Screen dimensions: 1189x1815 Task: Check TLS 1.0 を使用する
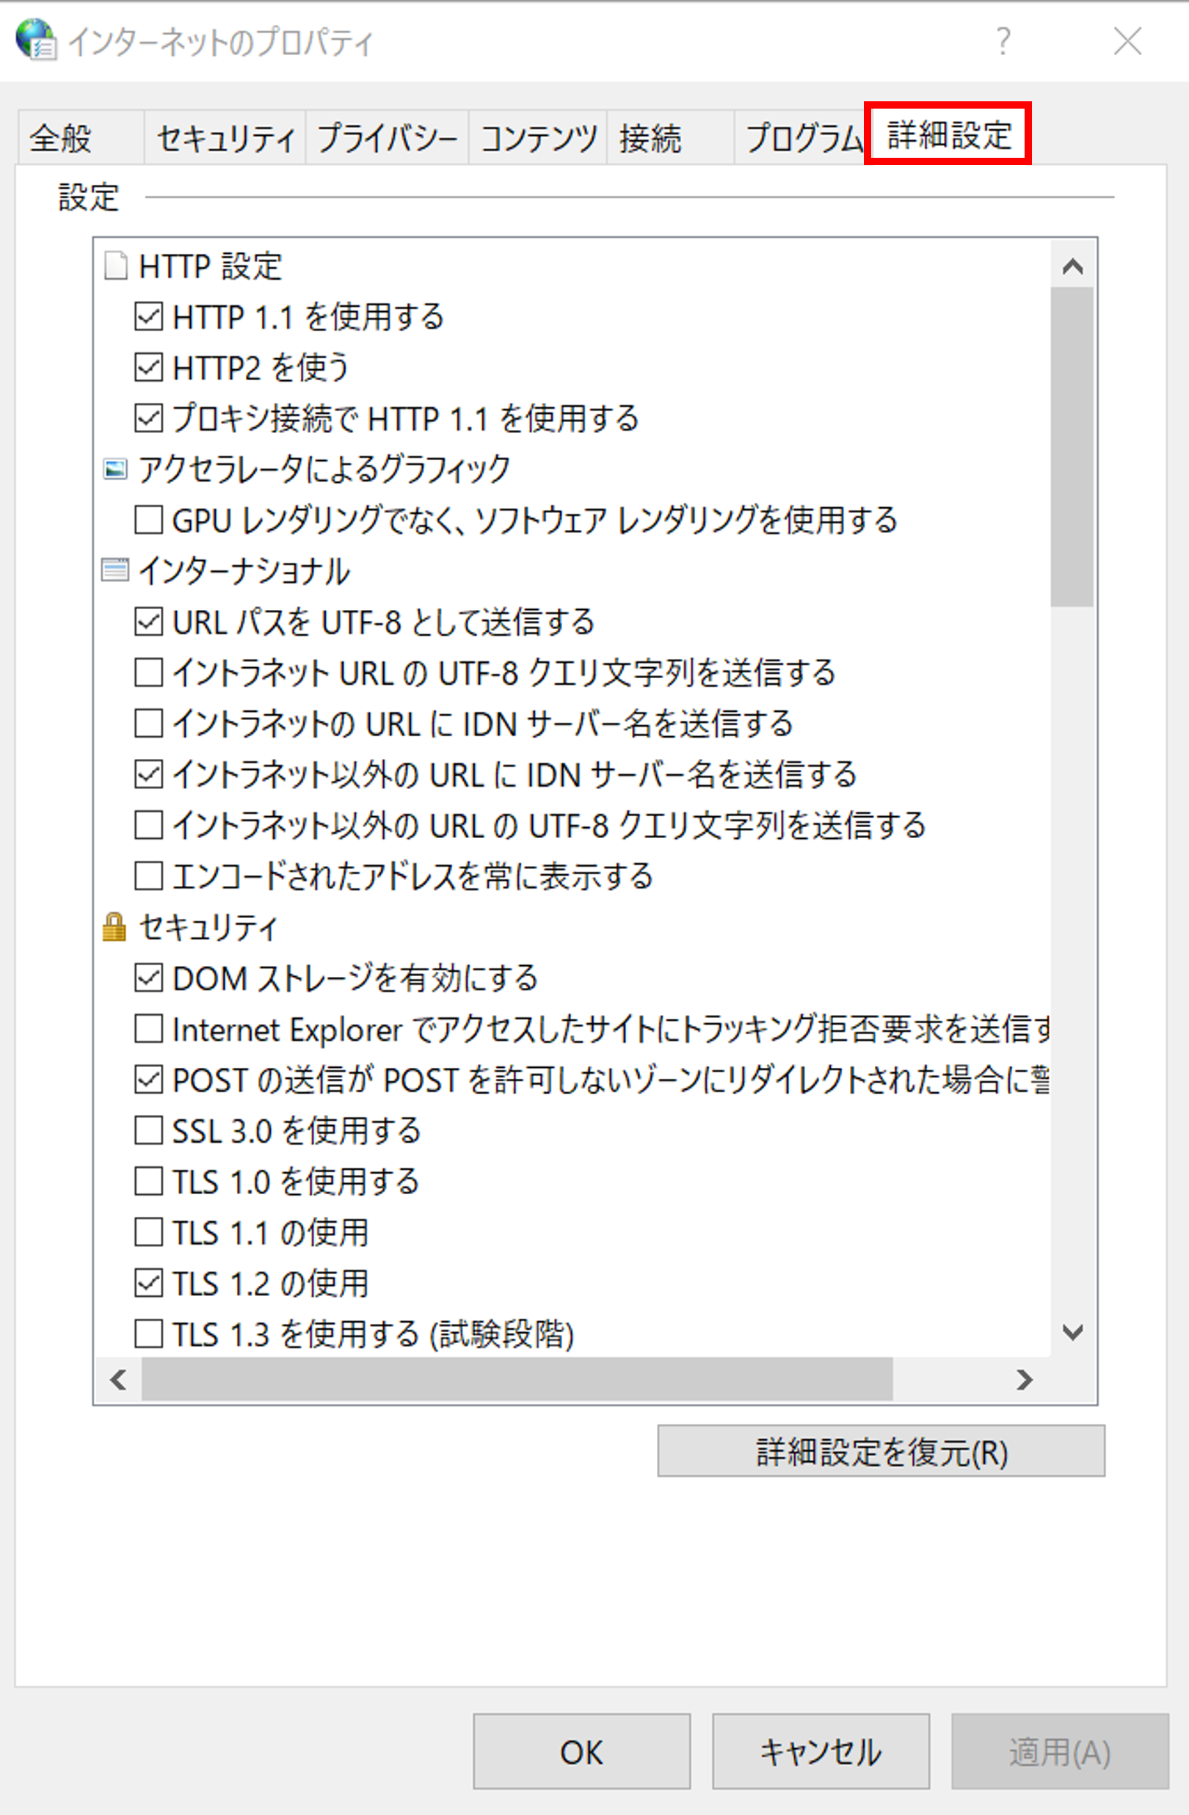(x=149, y=1182)
